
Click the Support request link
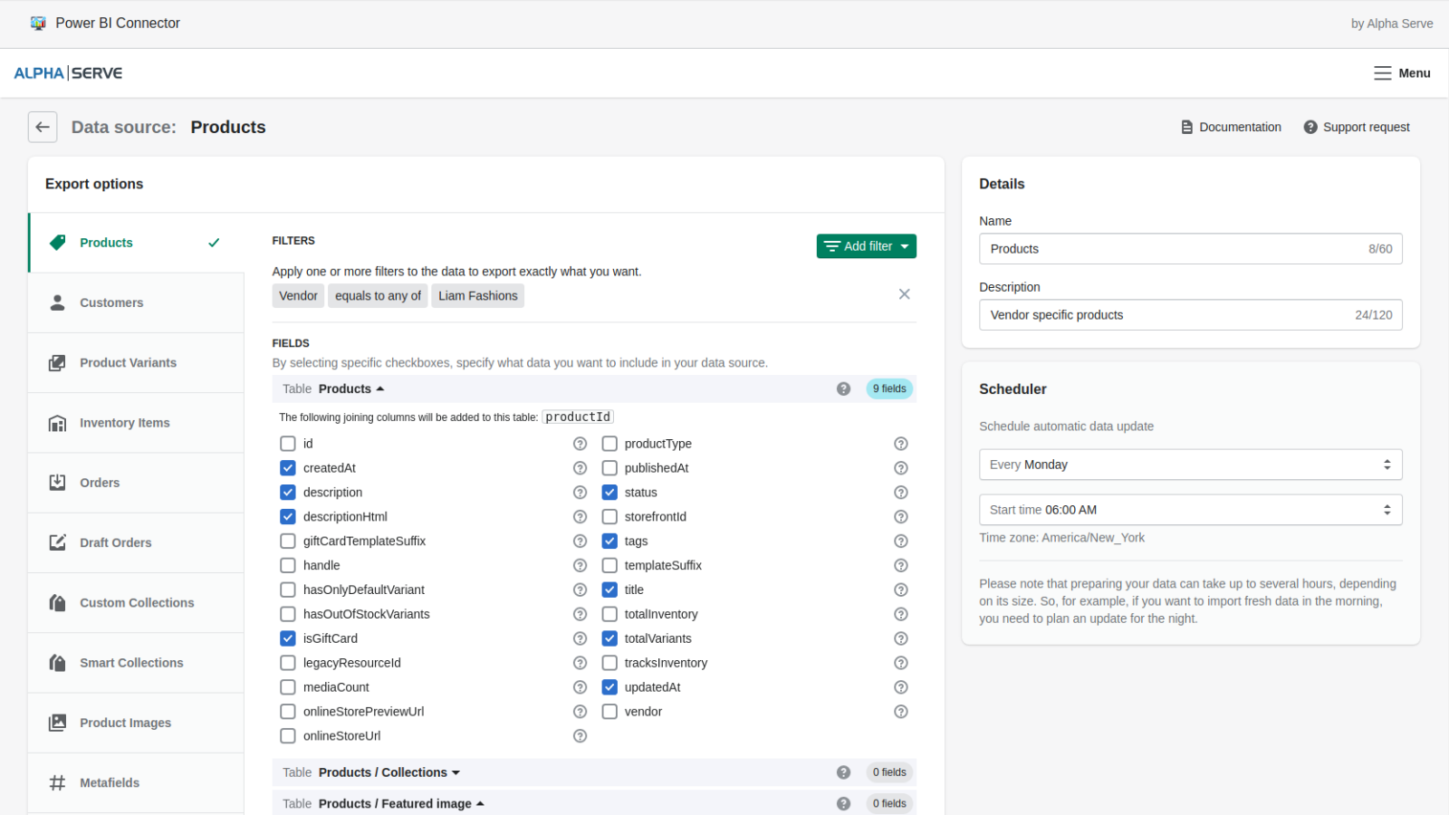click(x=1366, y=127)
